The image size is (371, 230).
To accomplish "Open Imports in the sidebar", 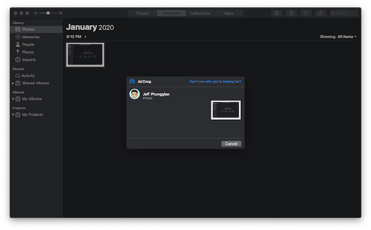I will pos(37,60).
